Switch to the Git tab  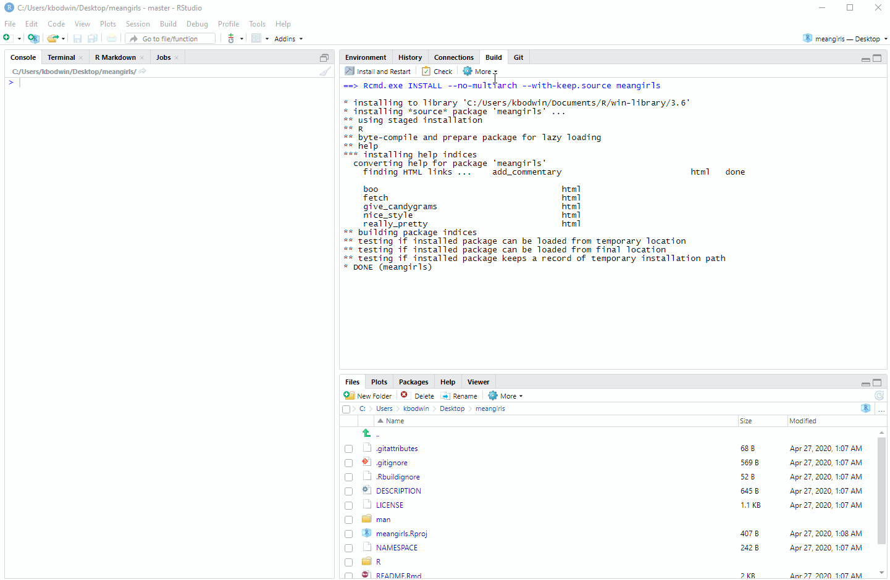pyautogui.click(x=518, y=57)
